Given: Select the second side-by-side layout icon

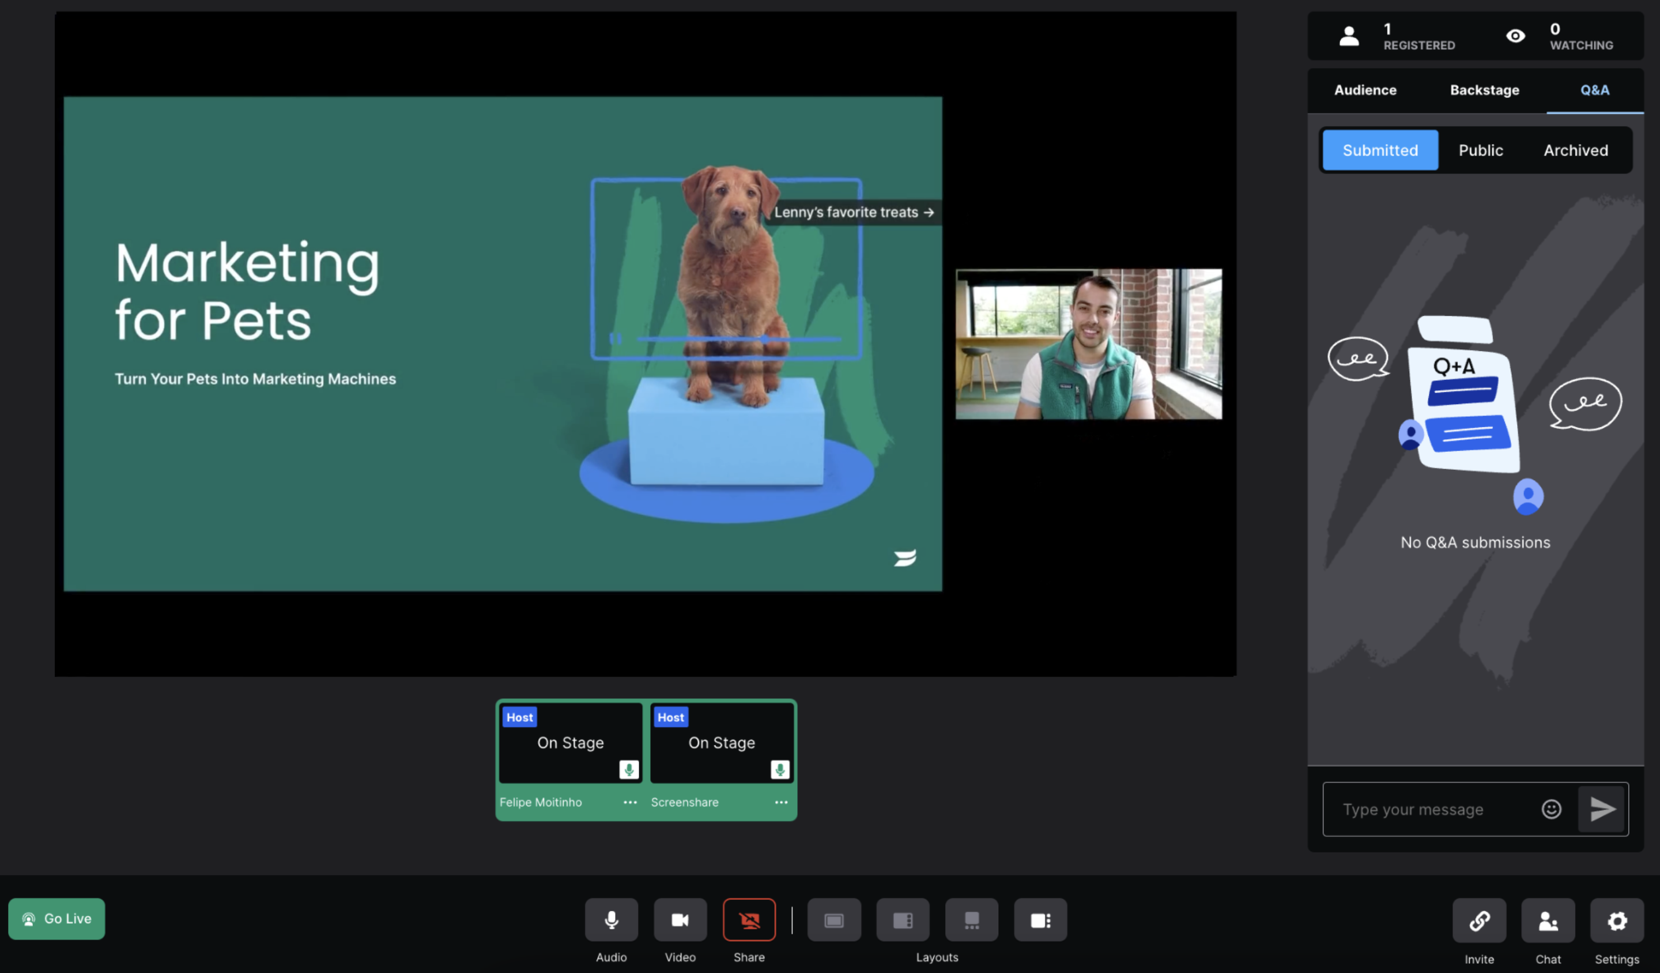Looking at the screenshot, I should coord(903,919).
